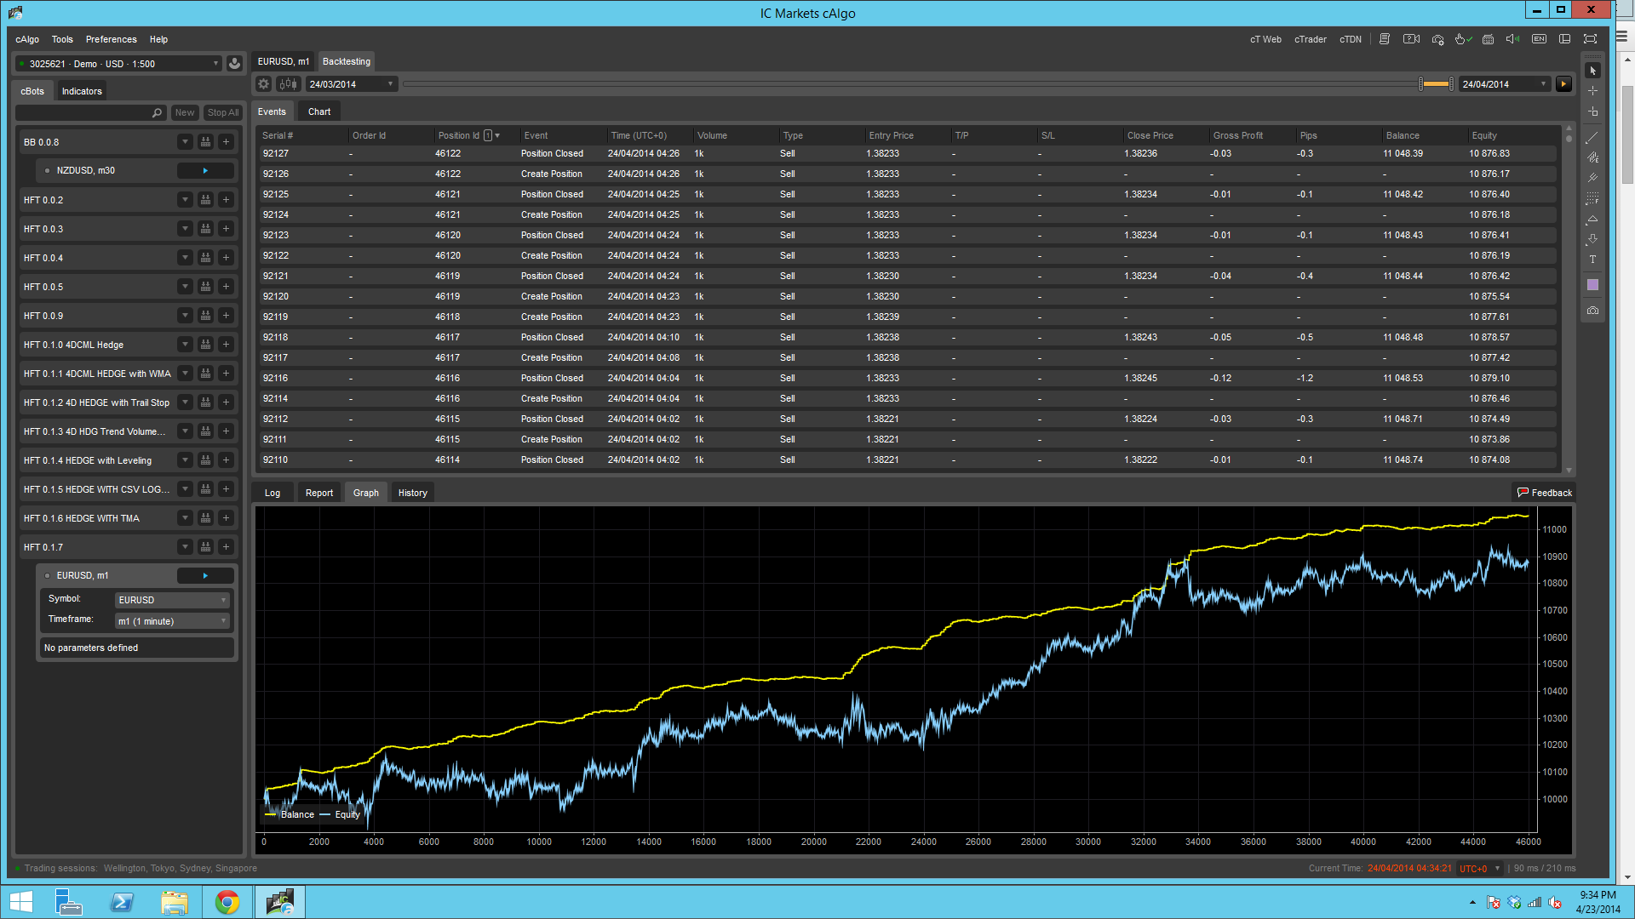Open the backtesting settings gear
The height and width of the screenshot is (919, 1635).
[x=264, y=84]
